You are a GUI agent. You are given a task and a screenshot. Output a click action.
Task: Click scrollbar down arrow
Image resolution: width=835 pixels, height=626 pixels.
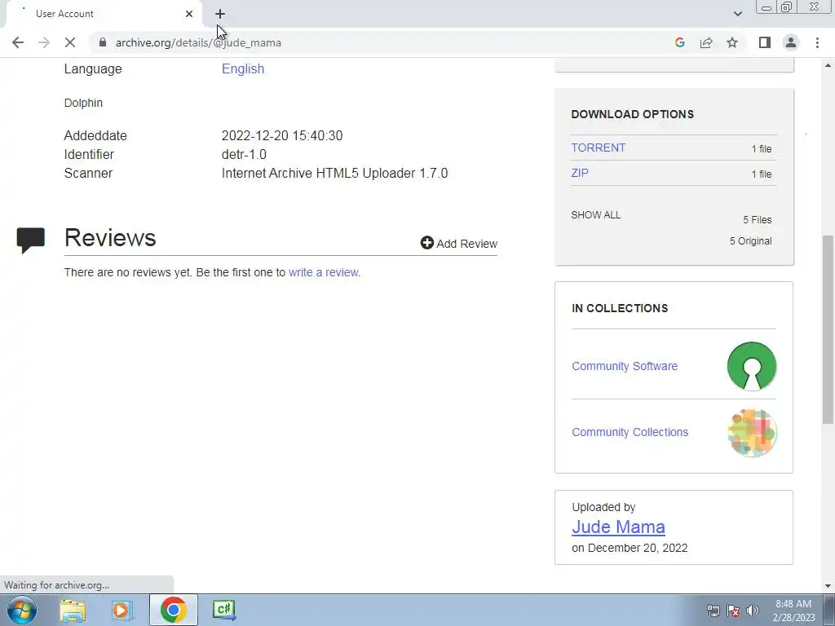pyautogui.click(x=828, y=586)
